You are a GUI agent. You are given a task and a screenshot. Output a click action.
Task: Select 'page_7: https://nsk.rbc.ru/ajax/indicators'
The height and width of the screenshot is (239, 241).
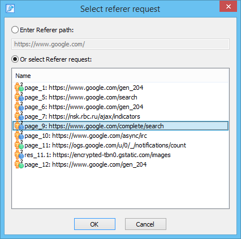[x=82, y=116]
